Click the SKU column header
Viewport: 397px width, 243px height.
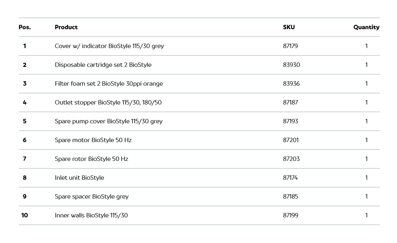pos(289,27)
